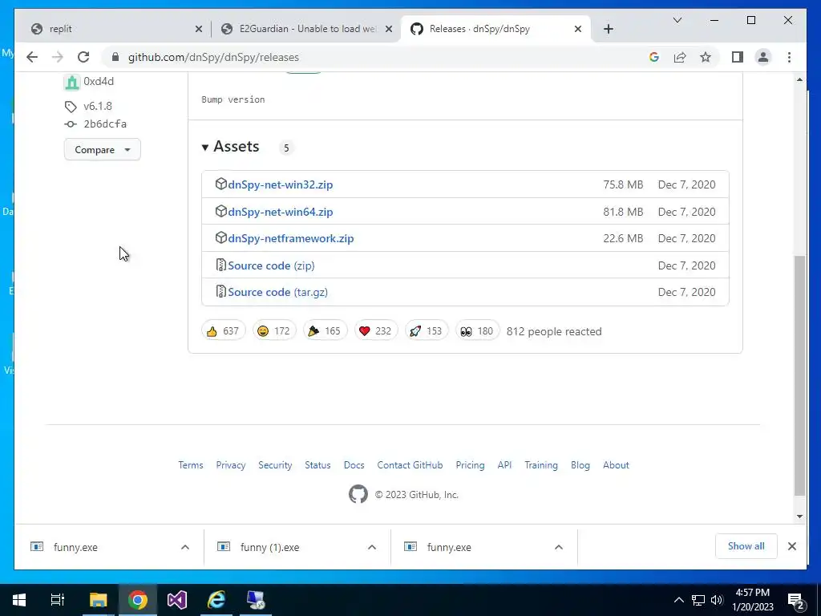Download dnSpy-netframework.zip
This screenshot has width=821, height=616.
pos(290,238)
